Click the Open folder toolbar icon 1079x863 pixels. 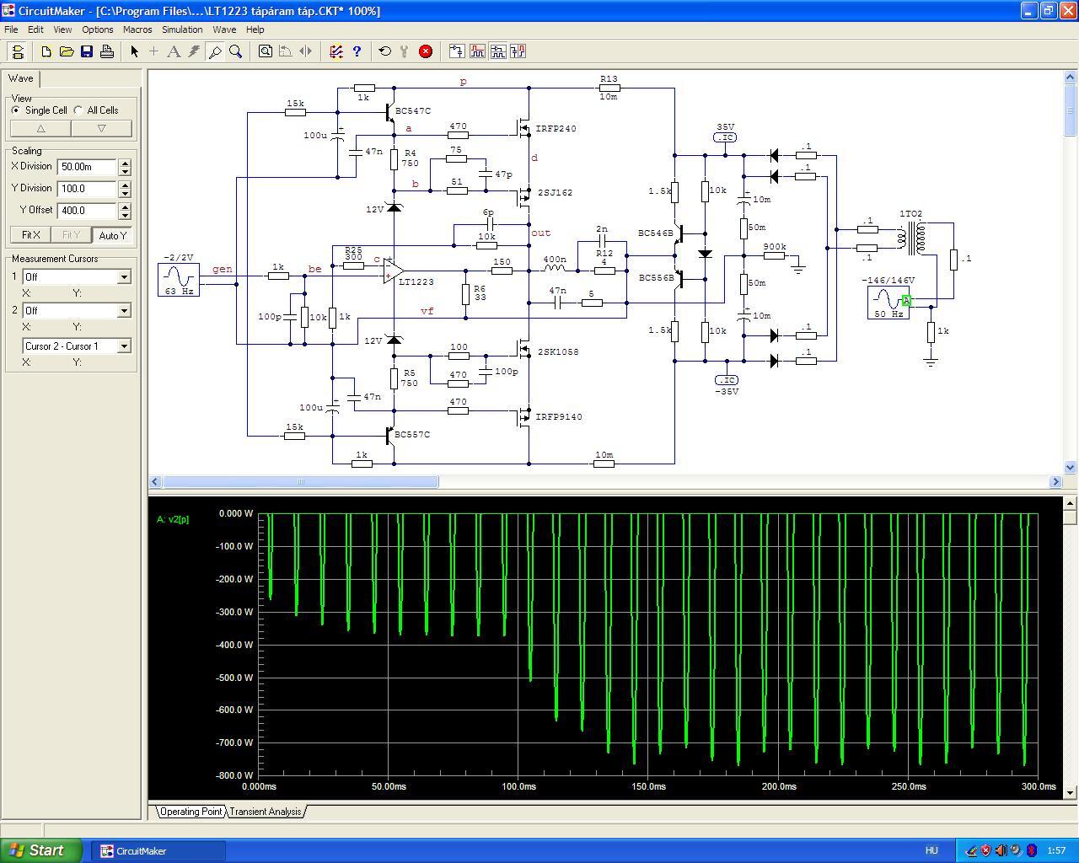[67, 51]
